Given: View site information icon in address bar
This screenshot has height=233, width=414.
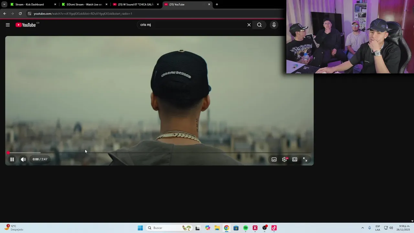Looking at the screenshot, I should [29, 14].
